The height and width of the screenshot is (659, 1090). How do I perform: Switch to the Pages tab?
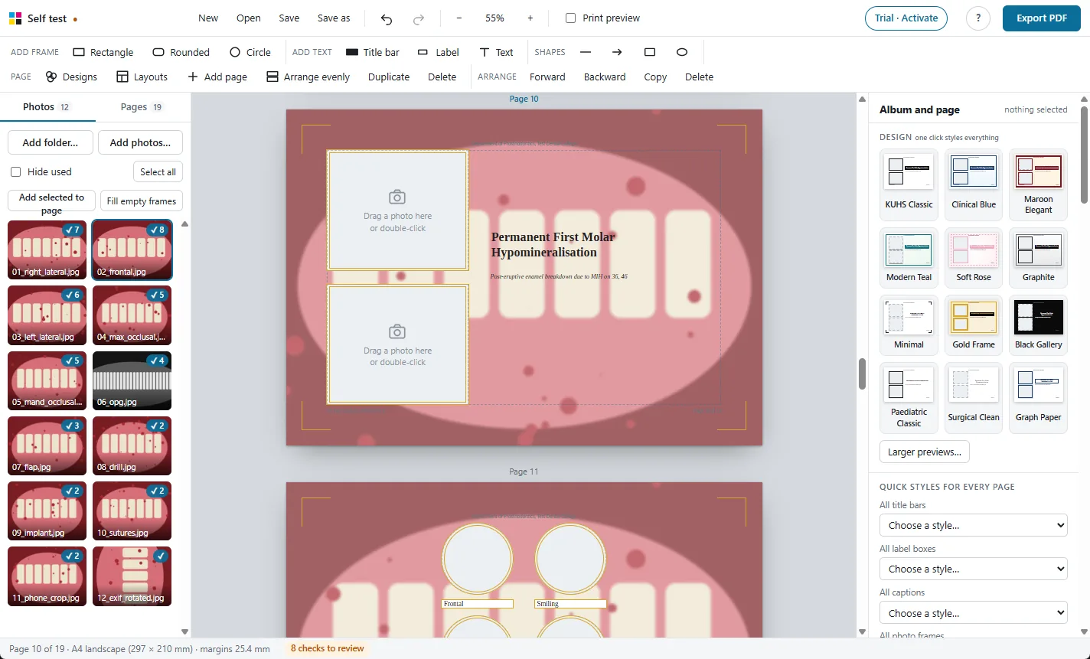coord(142,107)
